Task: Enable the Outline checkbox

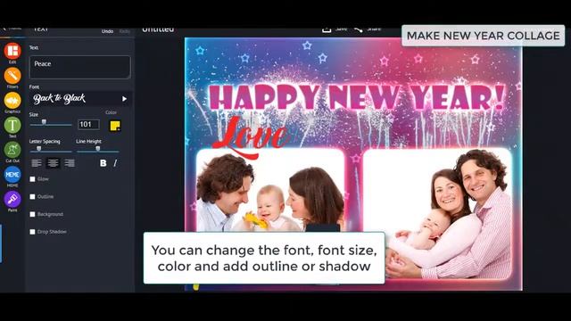Action: 32,196
